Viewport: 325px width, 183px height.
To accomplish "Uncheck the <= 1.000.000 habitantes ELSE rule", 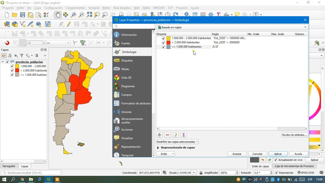I will tap(163, 47).
